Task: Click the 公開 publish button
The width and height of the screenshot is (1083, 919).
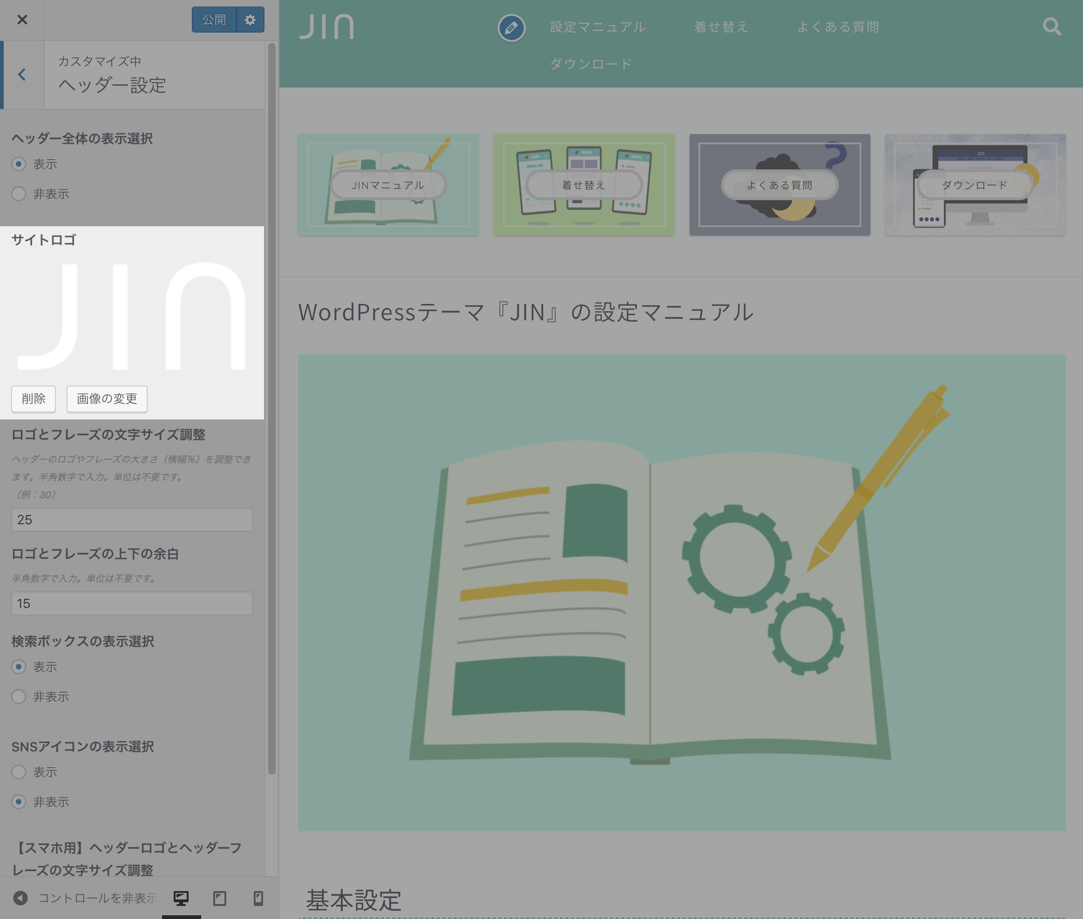Action: 214,20
